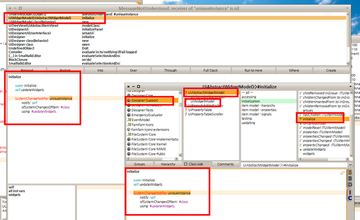Select UiDesigner class open stack frame

tap(22, 45)
